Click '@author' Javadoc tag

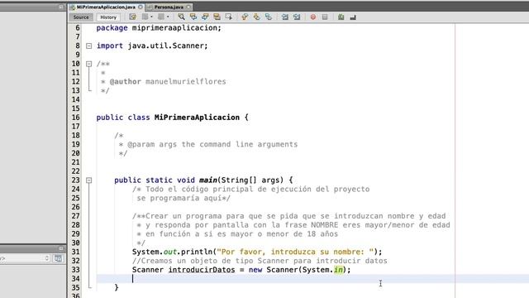point(125,81)
